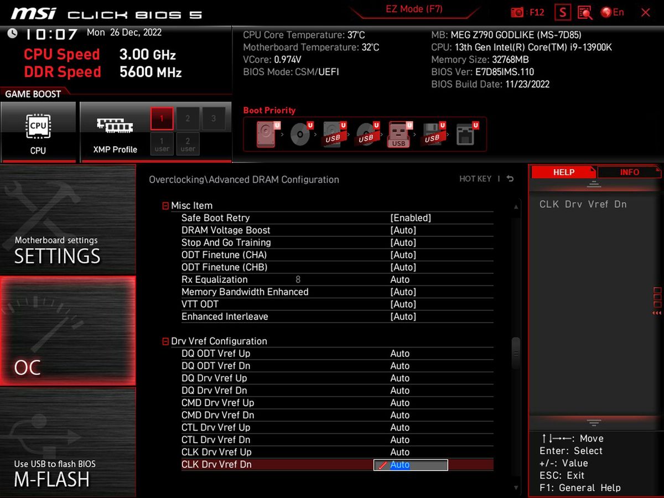Select the USB optical drive boot device
The height and width of the screenshot is (498, 664).
pos(367,134)
